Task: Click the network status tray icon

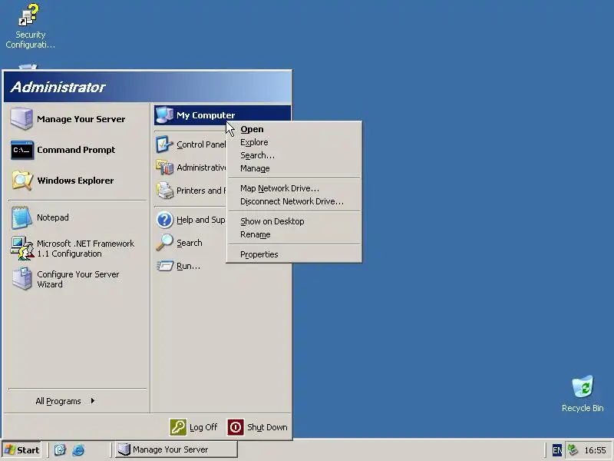Action: pyautogui.click(x=573, y=449)
